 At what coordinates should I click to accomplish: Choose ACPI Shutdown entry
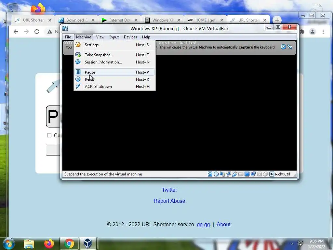click(114, 87)
